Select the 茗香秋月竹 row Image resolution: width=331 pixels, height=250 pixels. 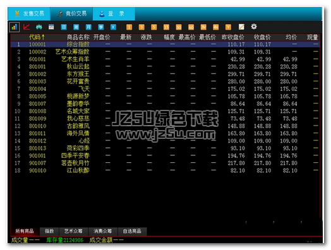[165, 163]
